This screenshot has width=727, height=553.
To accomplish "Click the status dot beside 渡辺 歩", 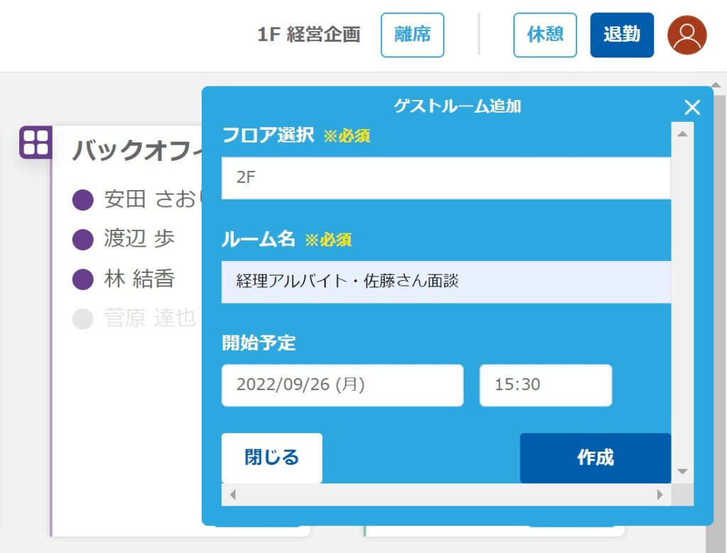I will [x=83, y=240].
